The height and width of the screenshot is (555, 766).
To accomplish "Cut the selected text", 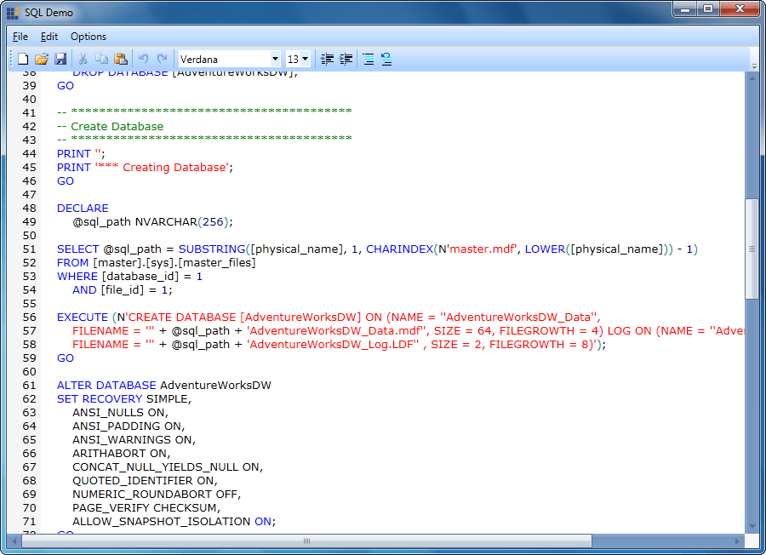I will pos(83,59).
